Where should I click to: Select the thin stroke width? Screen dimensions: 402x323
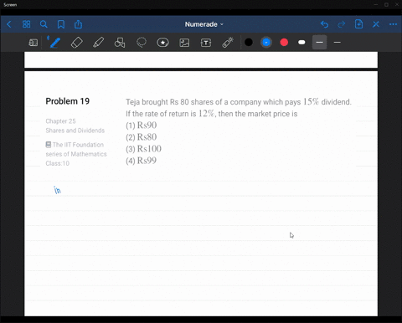coord(338,43)
